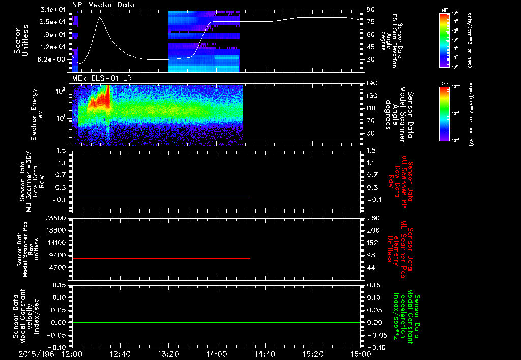Click the 9400 scanner position tick

click(x=58, y=255)
